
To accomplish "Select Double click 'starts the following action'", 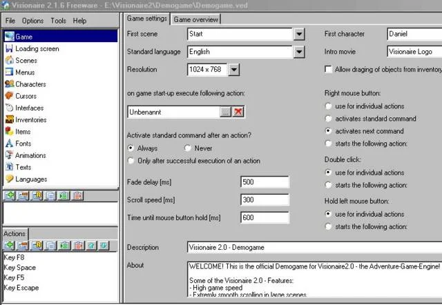I will [328, 185].
